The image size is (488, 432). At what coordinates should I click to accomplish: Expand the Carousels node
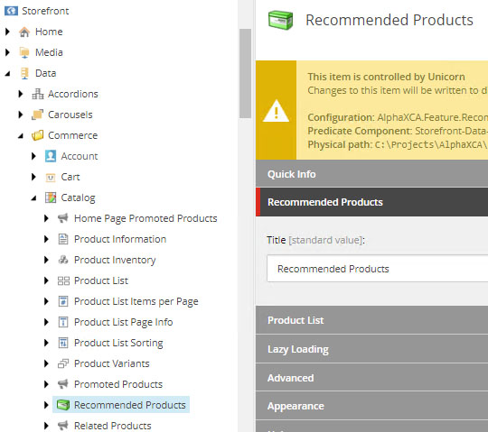(21, 115)
